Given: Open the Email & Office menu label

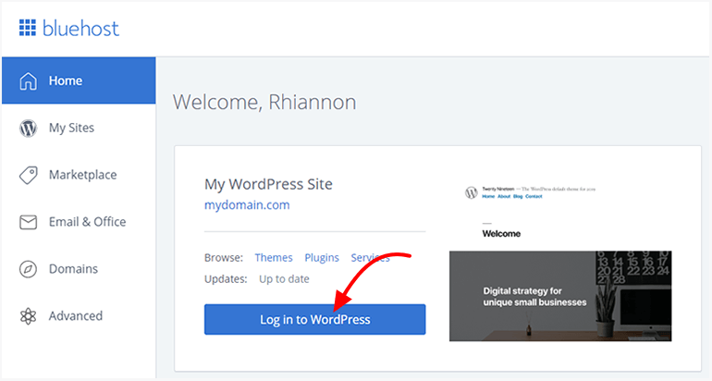Looking at the screenshot, I should pos(88,222).
